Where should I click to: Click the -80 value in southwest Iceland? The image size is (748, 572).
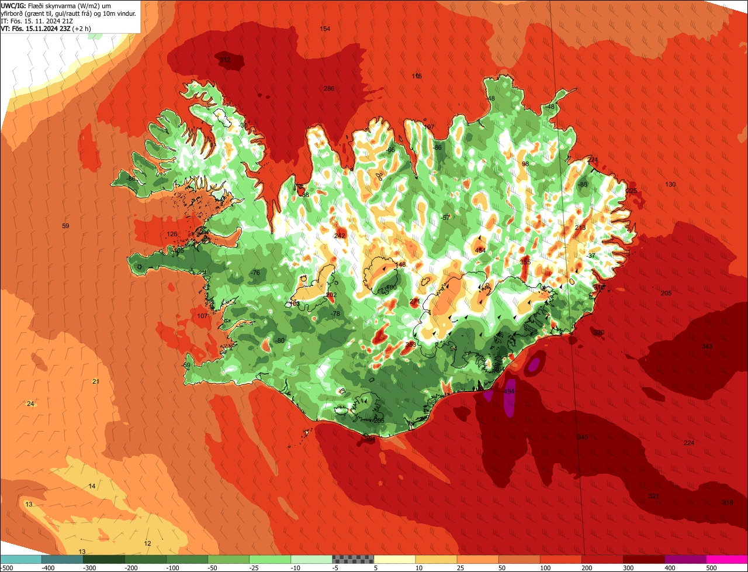coord(279,340)
